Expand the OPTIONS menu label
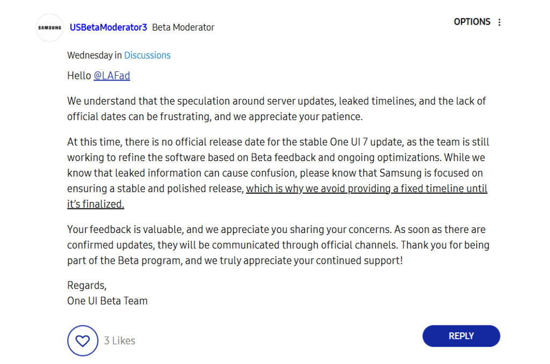Screen dimensions: 550x364 [x=472, y=22]
